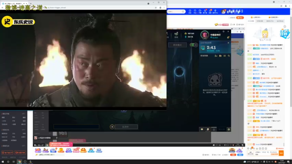Open bug report icon at League client bottom
The image size is (292, 164).
(229, 129)
